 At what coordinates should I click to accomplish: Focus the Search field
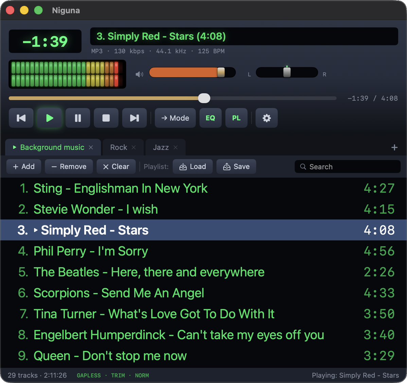click(348, 167)
